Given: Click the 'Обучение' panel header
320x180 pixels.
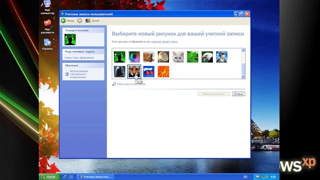Looking at the screenshot, I should [83, 65].
